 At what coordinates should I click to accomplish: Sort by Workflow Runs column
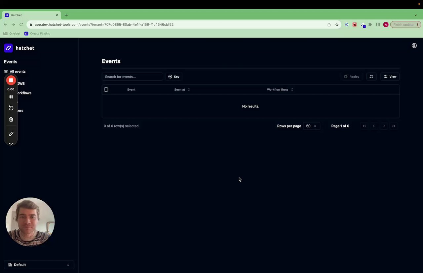[x=280, y=89]
